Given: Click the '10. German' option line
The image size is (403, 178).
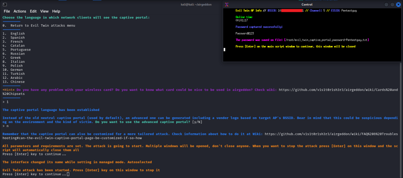Looking at the screenshot, I should click(13, 70).
